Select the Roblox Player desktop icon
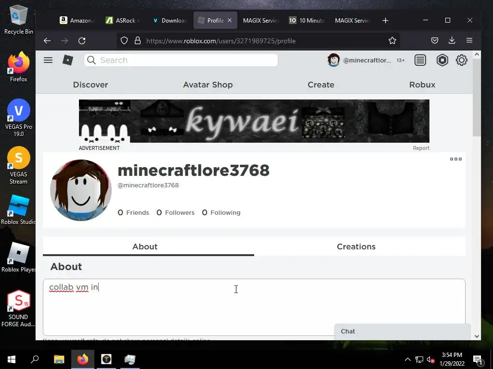 click(18, 258)
